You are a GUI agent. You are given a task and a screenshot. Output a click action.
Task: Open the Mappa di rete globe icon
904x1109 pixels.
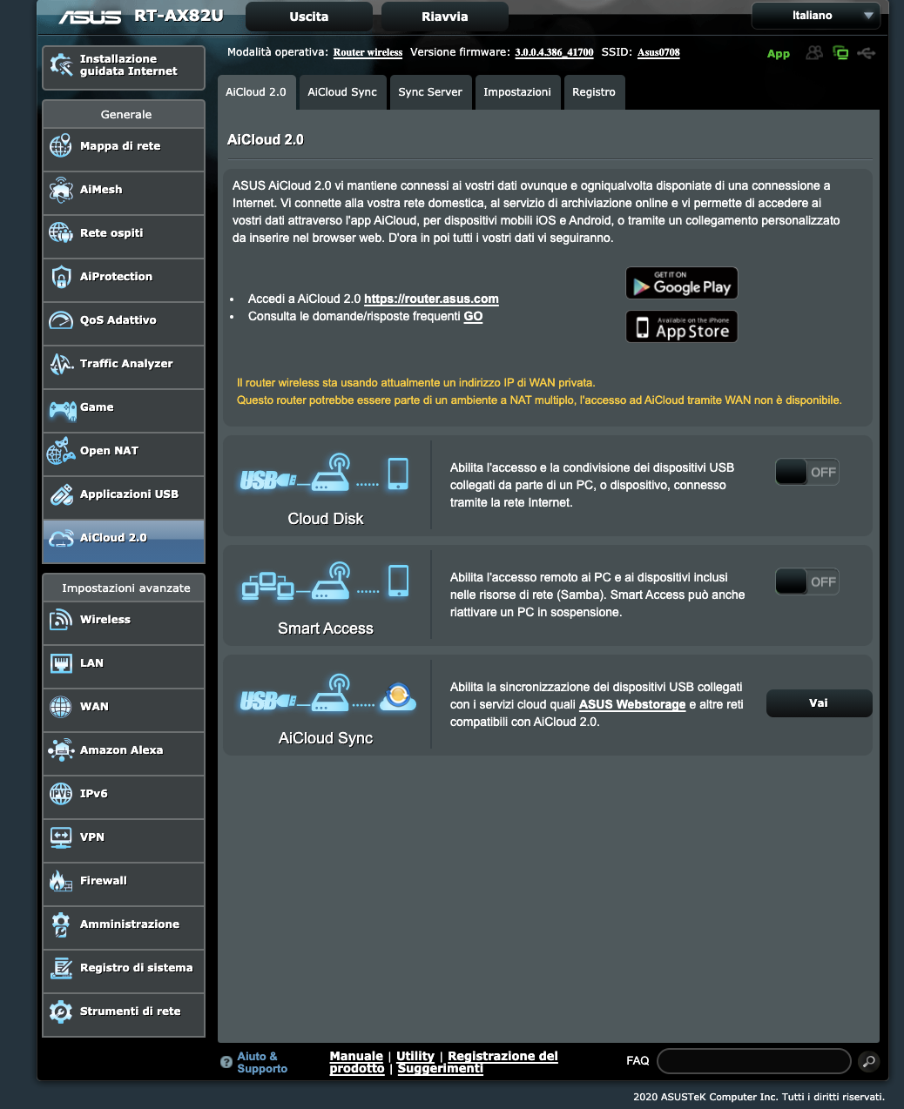pyautogui.click(x=61, y=146)
